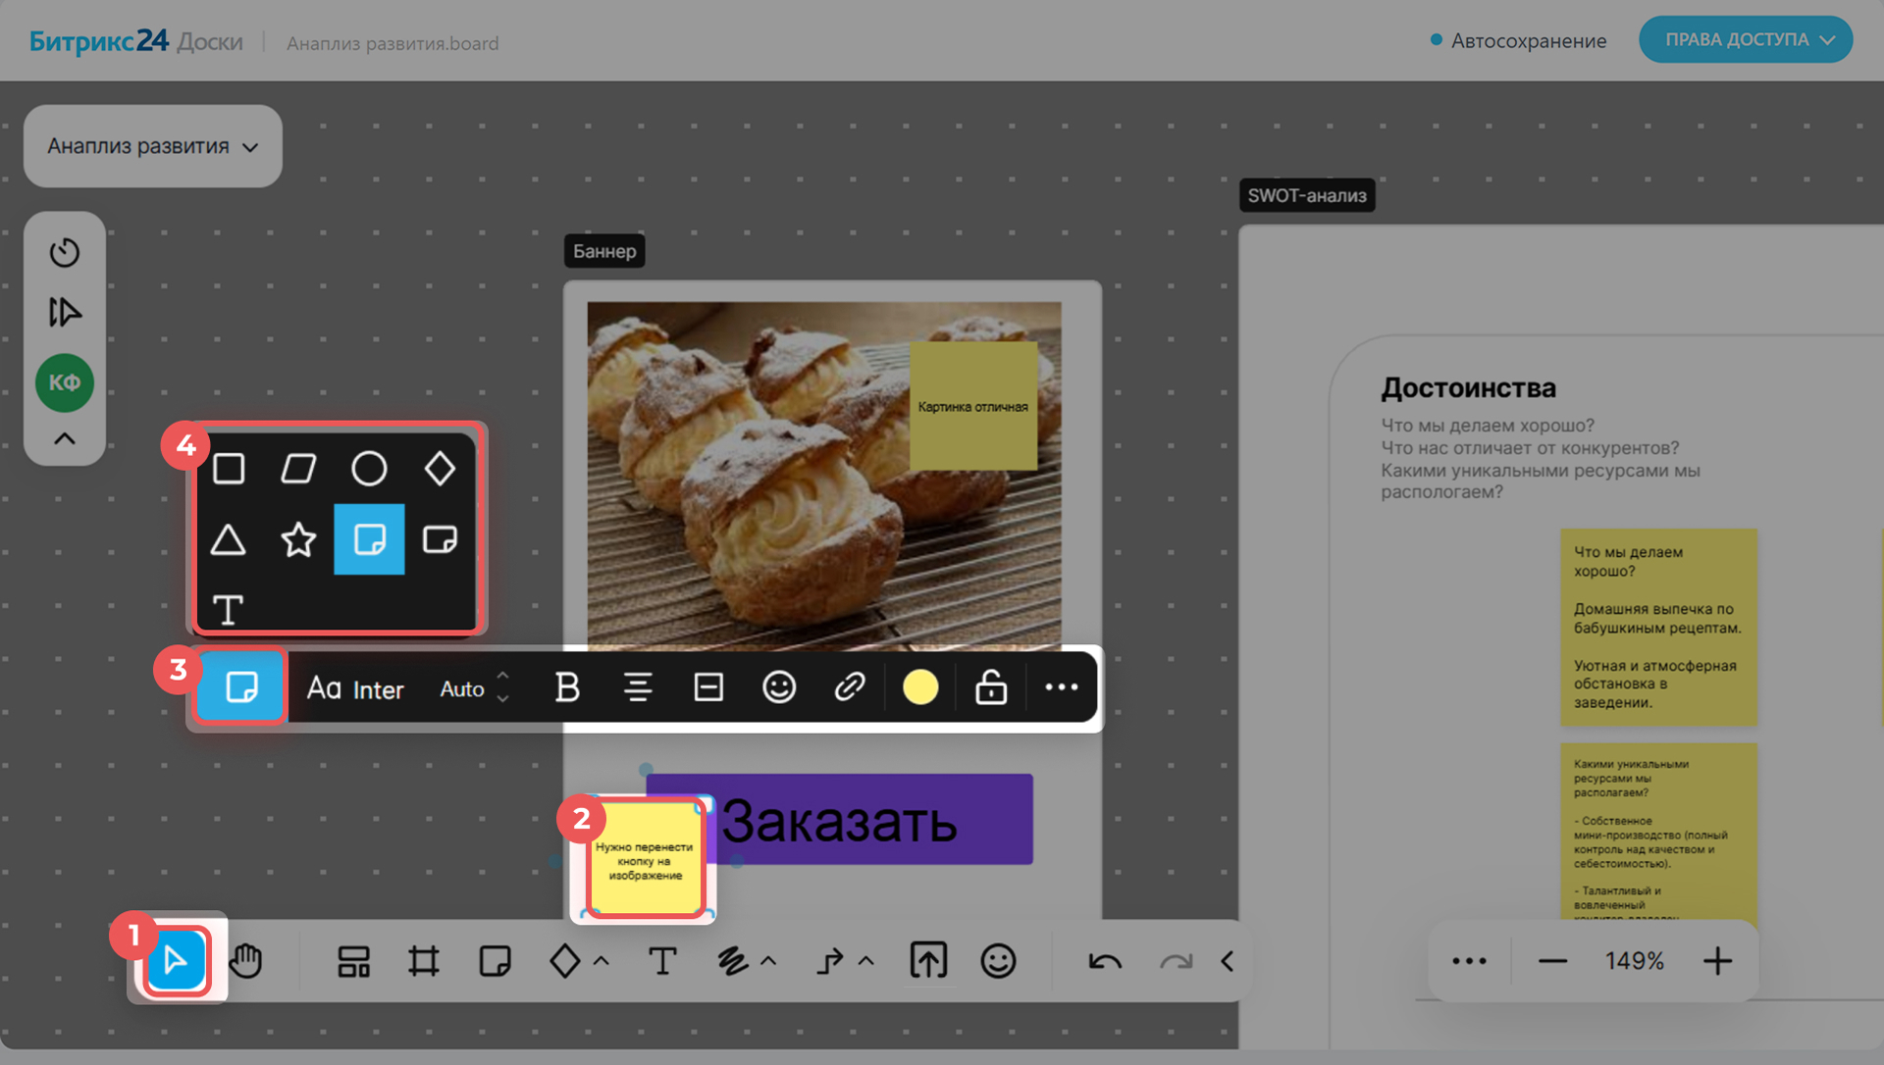Expand the Анаплиз развития board menu

pyautogui.click(x=153, y=146)
